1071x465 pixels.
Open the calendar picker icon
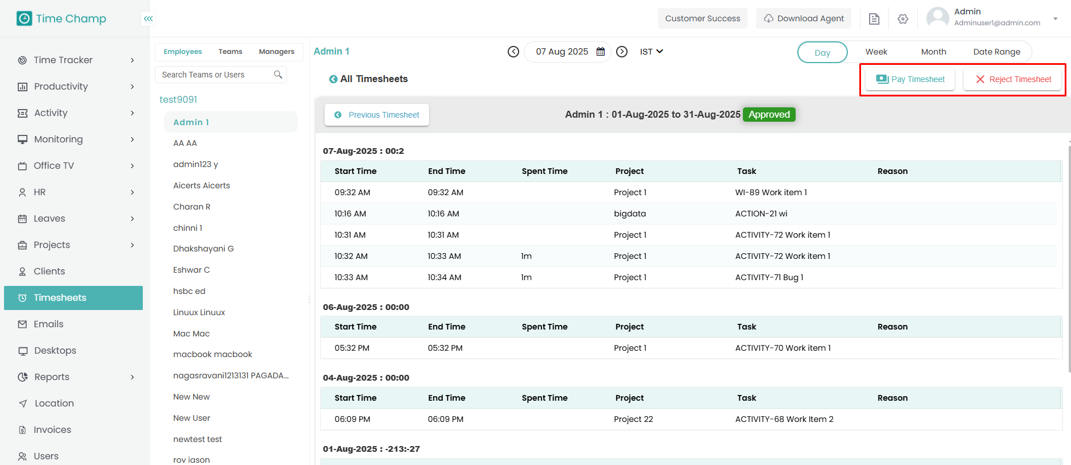tap(601, 52)
